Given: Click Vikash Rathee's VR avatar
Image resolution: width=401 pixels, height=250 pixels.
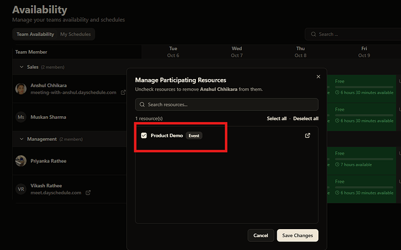Looking at the screenshot, I should [x=21, y=189].
